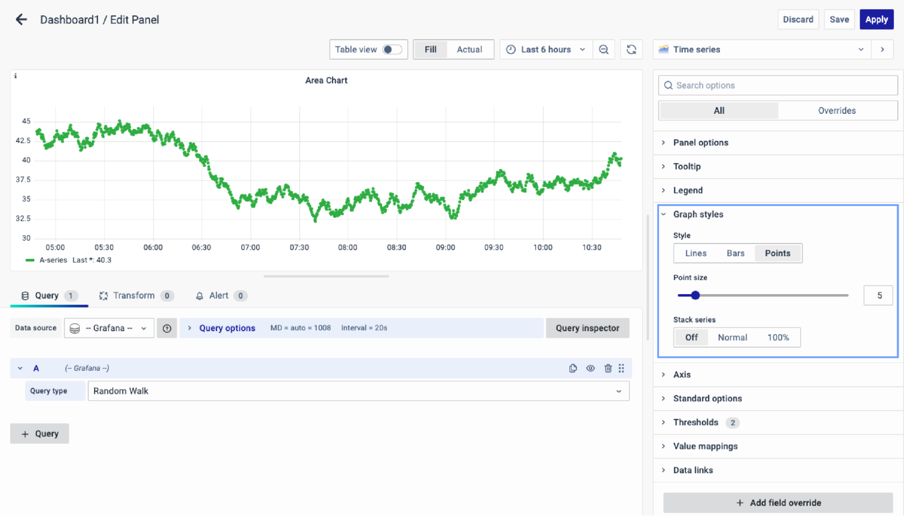The width and height of the screenshot is (904, 516).
Task: Delete query A with the trash icon
Action: click(x=608, y=368)
